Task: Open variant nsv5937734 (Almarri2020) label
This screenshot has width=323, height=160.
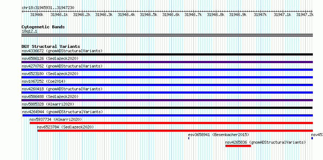Action: point(56,119)
